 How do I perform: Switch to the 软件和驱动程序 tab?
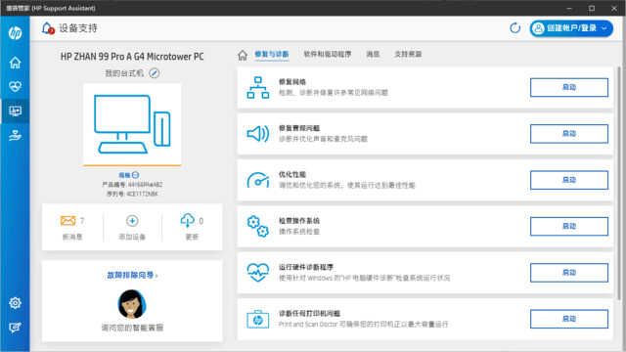328,55
